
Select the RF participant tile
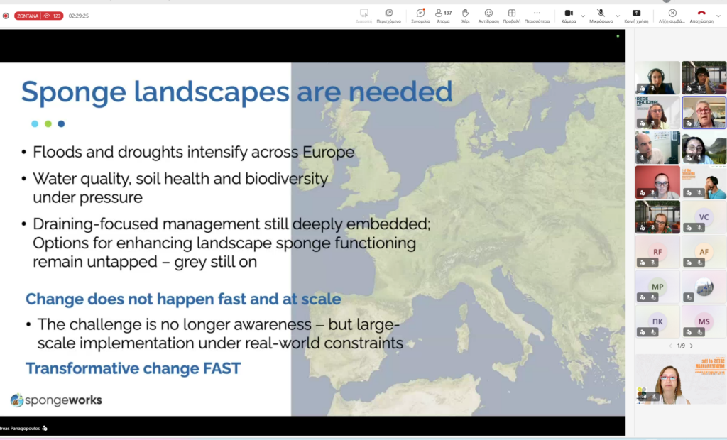657,252
